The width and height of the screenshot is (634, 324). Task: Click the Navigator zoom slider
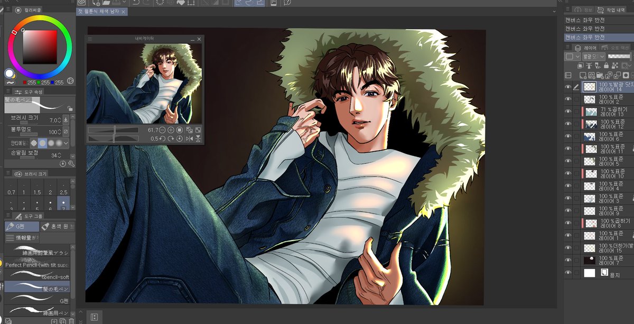pos(113,129)
